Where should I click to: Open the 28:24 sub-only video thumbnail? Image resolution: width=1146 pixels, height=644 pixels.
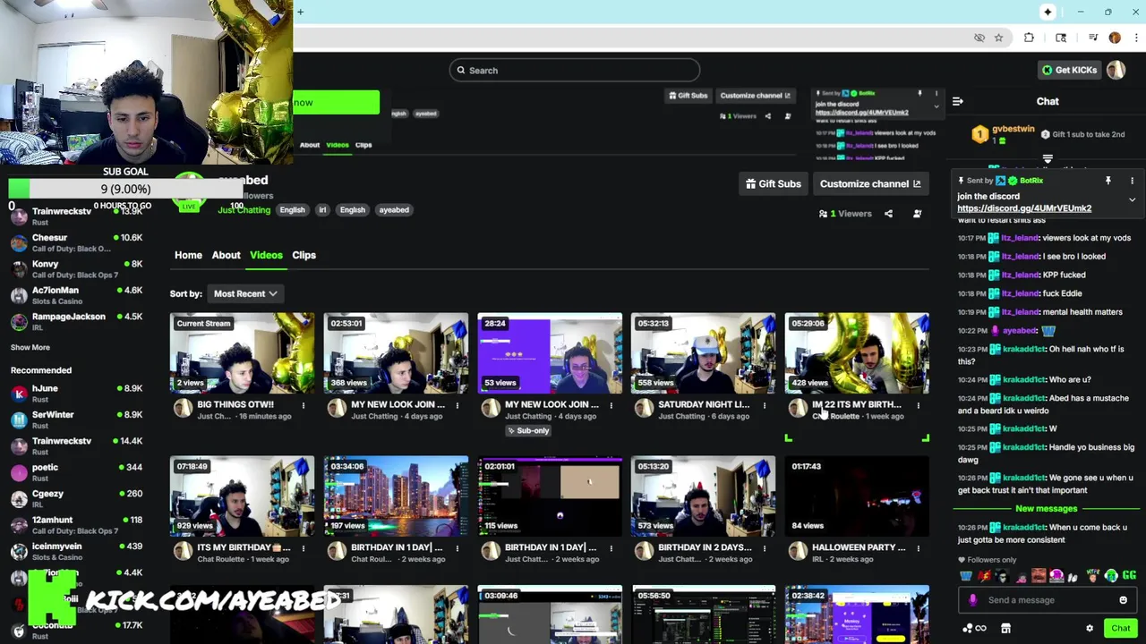550,353
